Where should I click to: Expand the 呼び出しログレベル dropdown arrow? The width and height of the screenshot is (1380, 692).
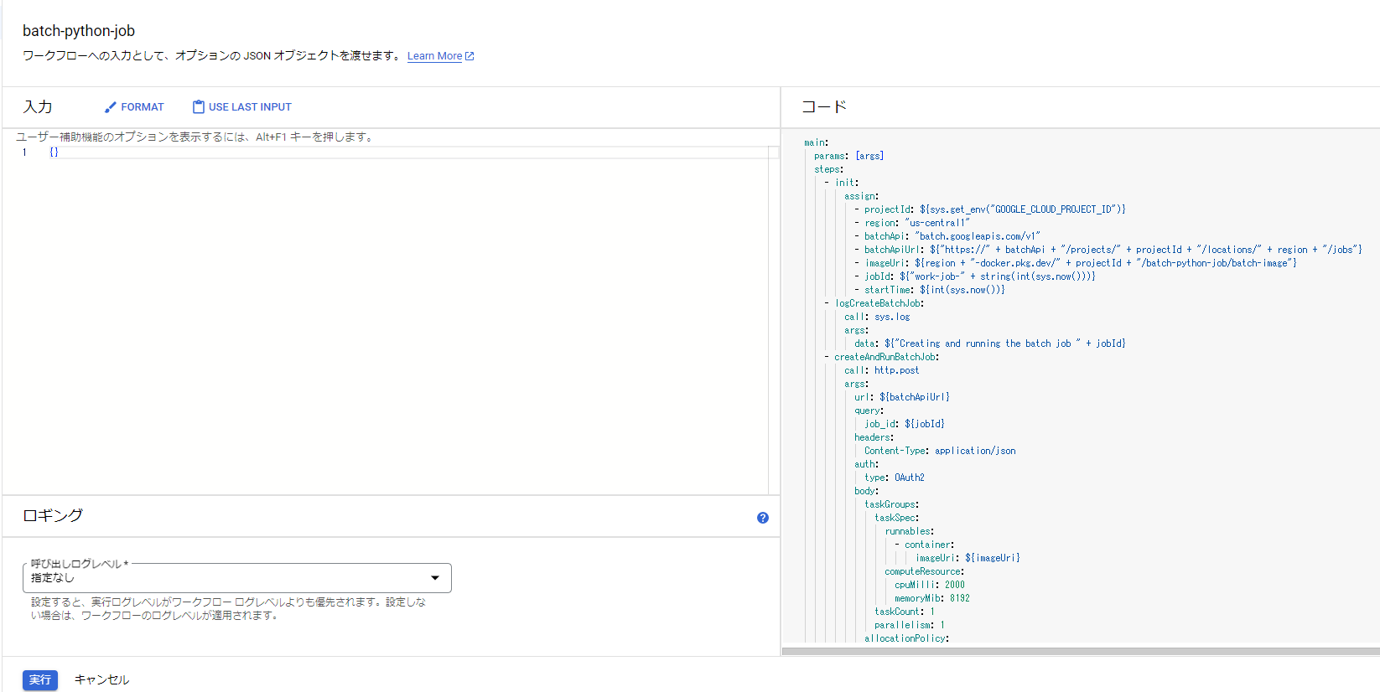pos(435,578)
